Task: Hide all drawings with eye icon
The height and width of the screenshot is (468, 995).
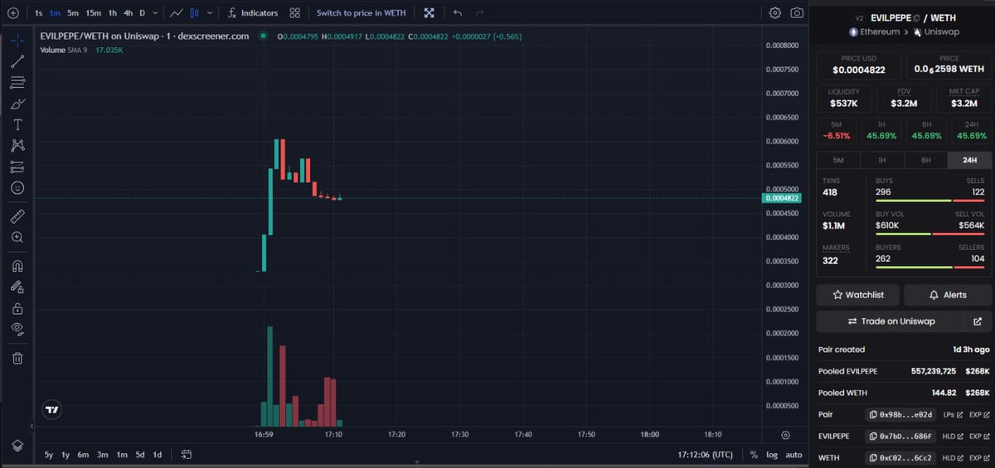Action: (x=17, y=329)
